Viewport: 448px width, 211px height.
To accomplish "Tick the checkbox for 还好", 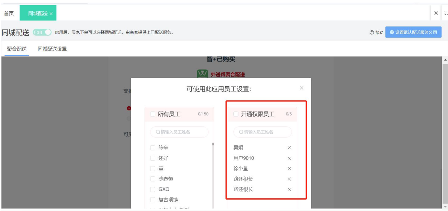I will click(x=152, y=158).
